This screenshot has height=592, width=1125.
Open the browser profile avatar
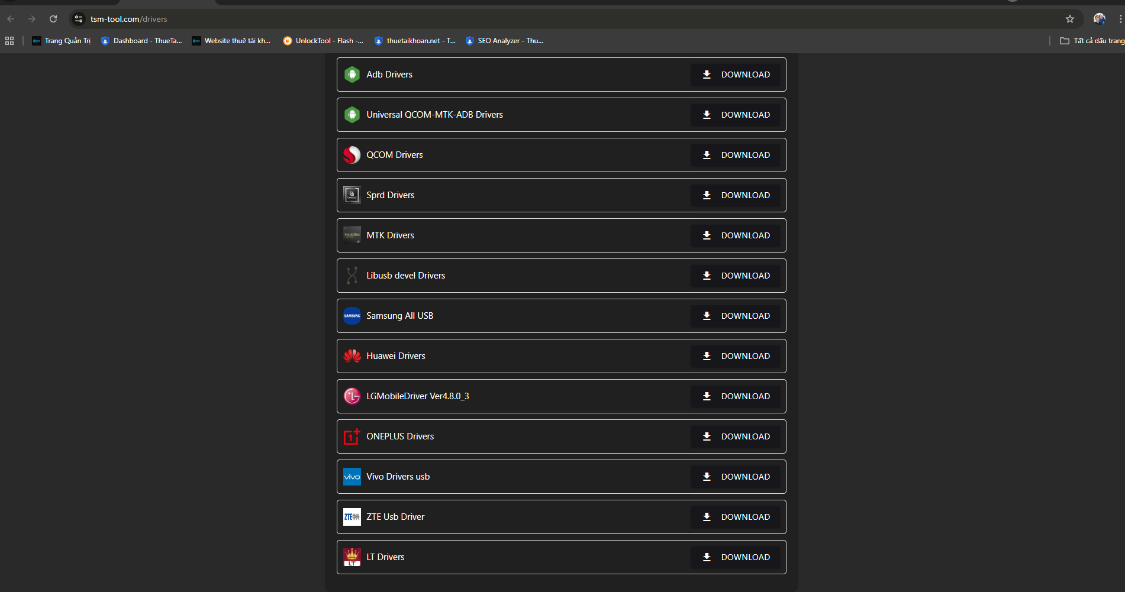coord(1100,19)
